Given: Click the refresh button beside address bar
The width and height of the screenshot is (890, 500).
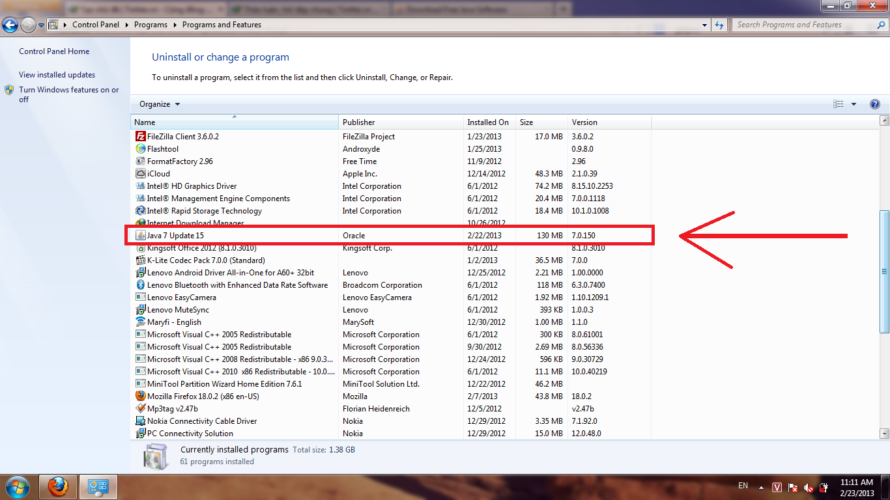Looking at the screenshot, I should tap(719, 25).
